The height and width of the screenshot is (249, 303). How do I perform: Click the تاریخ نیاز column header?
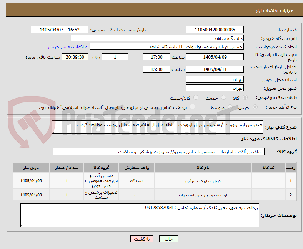tap(31, 168)
